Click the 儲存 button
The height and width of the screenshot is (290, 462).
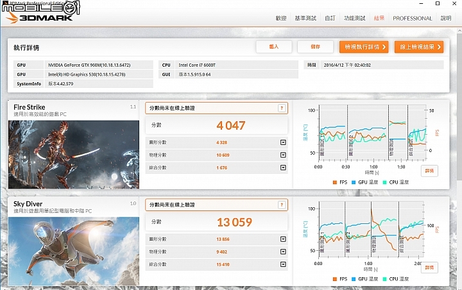tap(315, 47)
